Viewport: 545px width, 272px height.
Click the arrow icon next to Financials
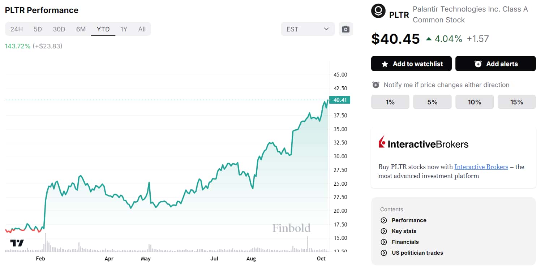[x=383, y=242]
